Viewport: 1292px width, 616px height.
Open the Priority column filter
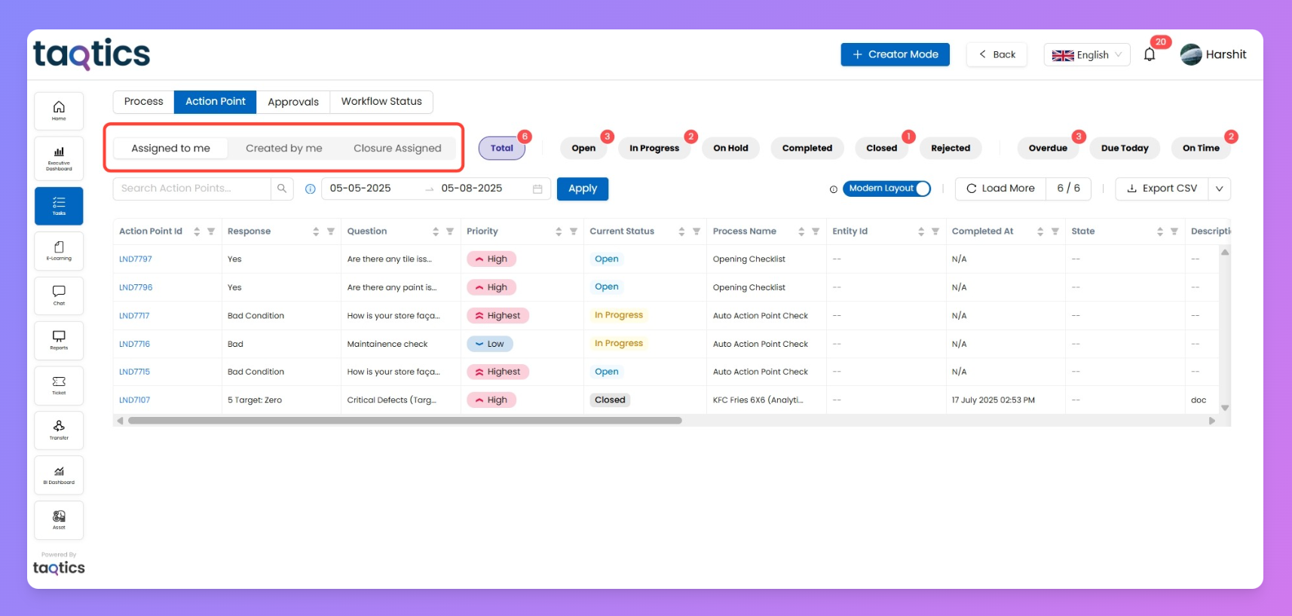tap(573, 231)
